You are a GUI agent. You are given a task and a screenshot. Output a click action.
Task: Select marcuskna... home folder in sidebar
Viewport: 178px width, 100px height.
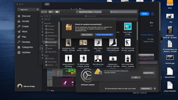pos(51,52)
